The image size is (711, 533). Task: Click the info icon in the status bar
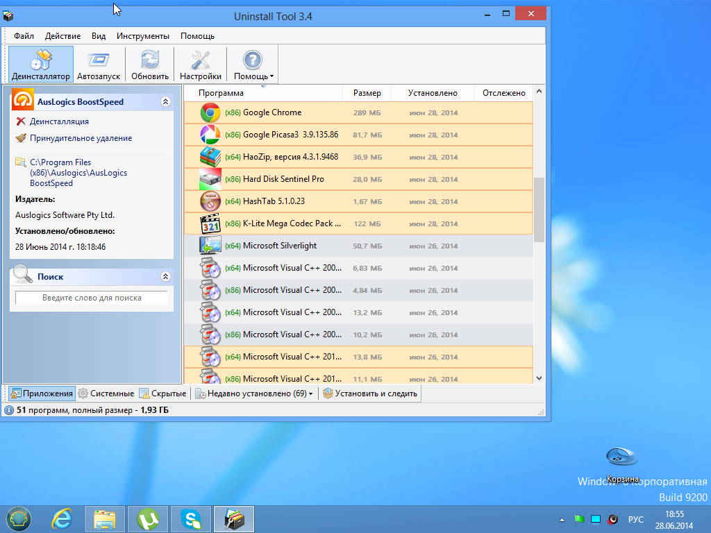9,410
